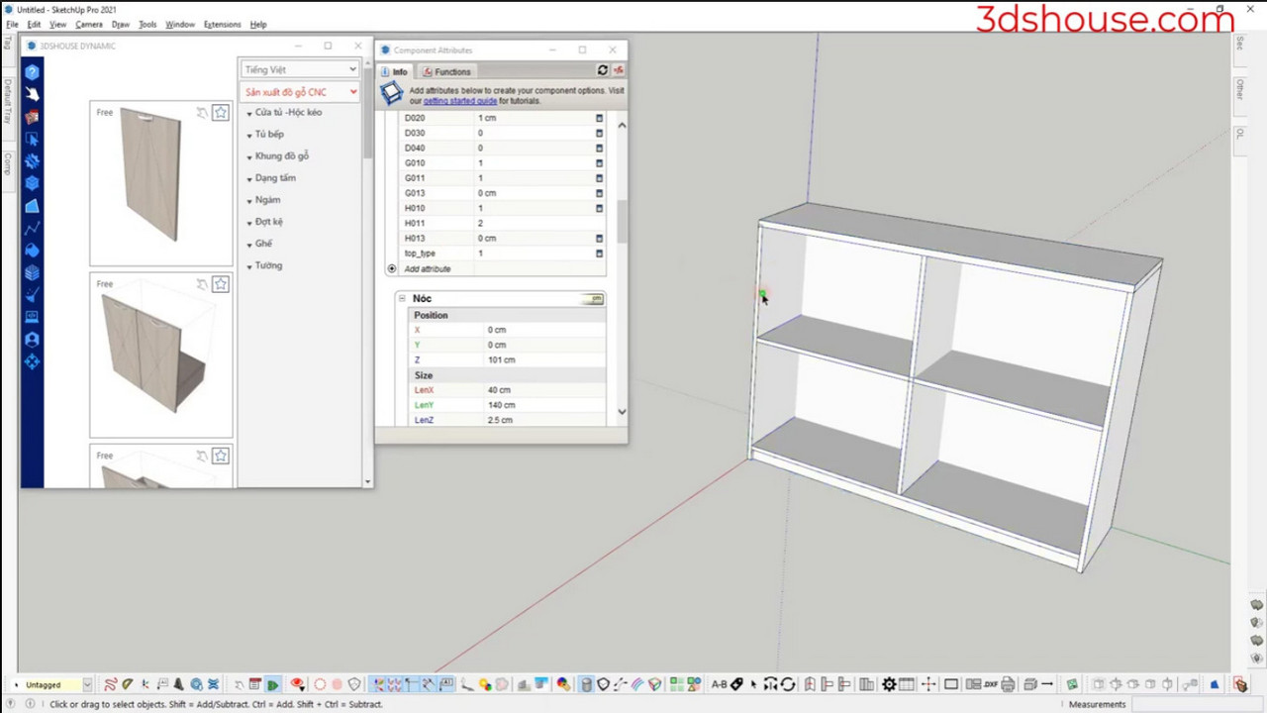Screen dimensions: 1267x713
Task: Open the getting started guide link
Action: pyautogui.click(x=460, y=101)
